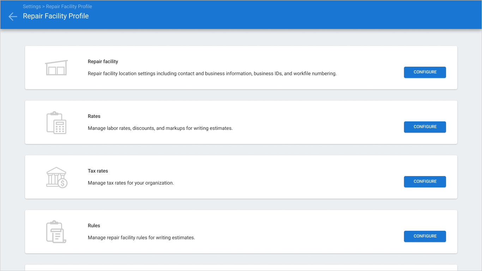Click the Rules clipboard scroll icon

56,232
